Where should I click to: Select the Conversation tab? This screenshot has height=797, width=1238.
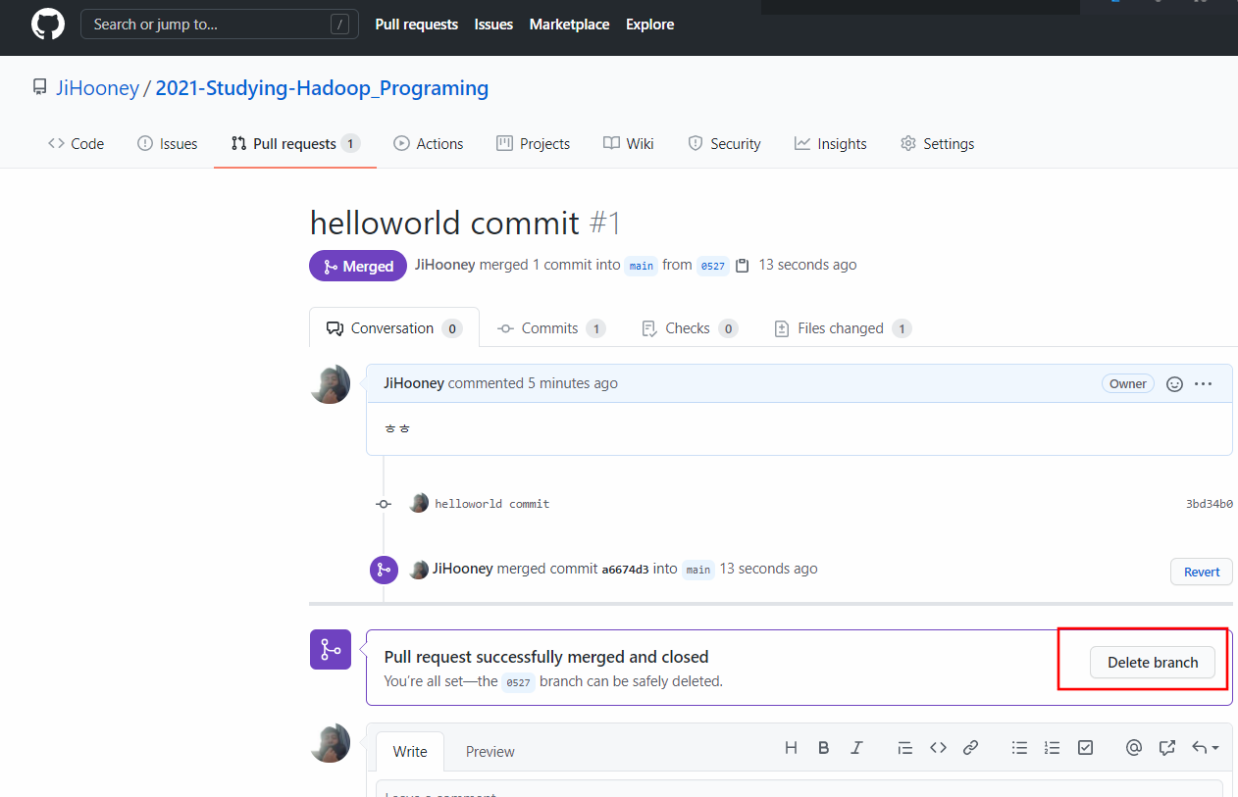pyautogui.click(x=394, y=328)
